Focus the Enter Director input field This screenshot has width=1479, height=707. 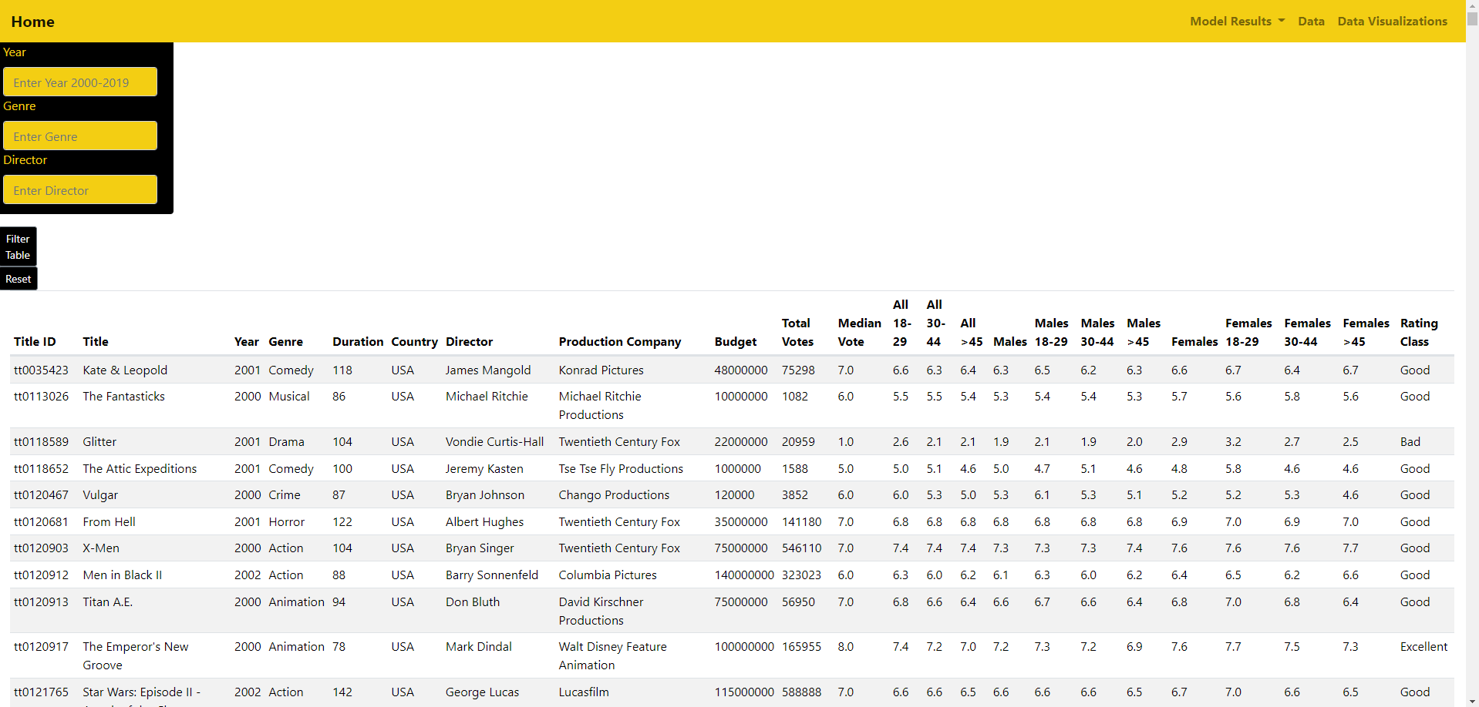coord(80,190)
